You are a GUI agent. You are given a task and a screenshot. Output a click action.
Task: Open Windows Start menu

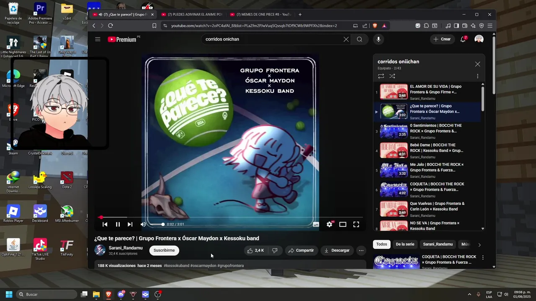point(9,294)
